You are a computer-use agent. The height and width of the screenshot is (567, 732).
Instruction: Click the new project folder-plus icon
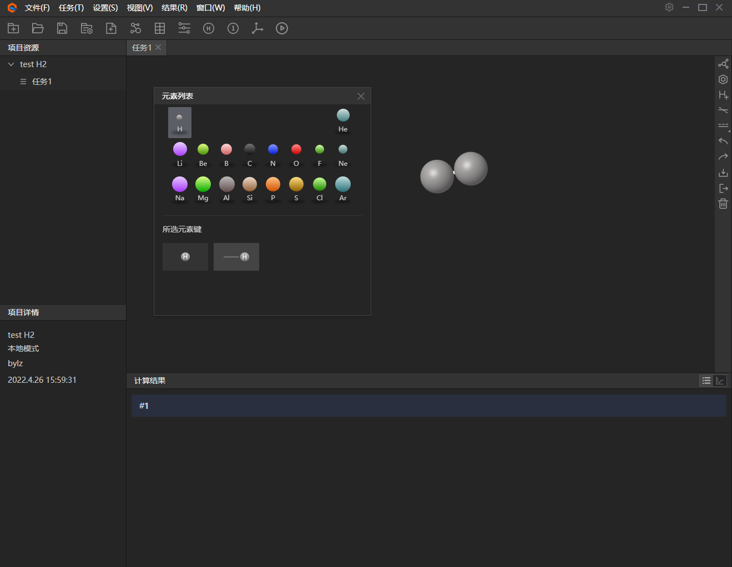(13, 28)
